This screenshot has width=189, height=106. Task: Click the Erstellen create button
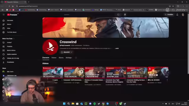click(169, 15)
